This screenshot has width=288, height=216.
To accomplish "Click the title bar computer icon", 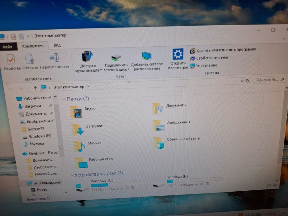I will click(x=2, y=37).
